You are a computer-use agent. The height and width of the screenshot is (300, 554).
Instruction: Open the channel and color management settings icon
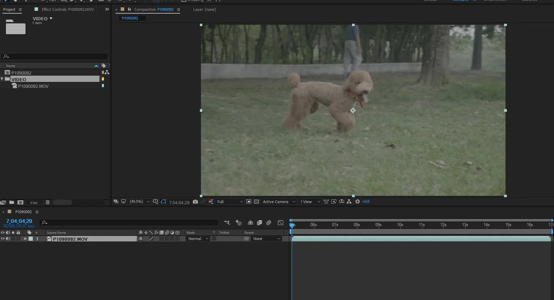tap(211, 202)
